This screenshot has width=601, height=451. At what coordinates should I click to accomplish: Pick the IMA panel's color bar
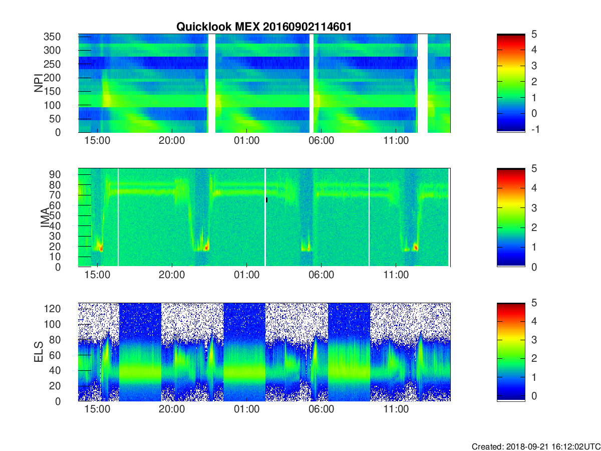[x=511, y=217]
